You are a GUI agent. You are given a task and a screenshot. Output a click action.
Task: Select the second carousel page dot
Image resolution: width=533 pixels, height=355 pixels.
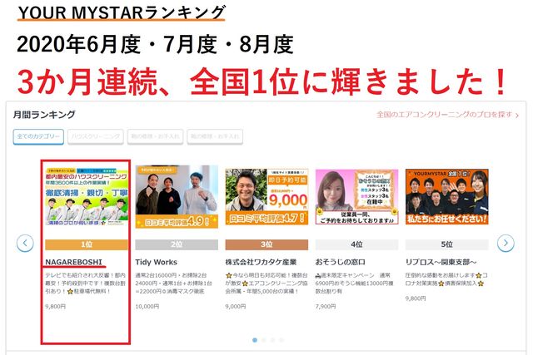(x=263, y=340)
